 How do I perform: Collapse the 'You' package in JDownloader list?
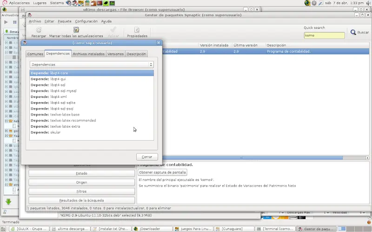[x=7, y=135]
